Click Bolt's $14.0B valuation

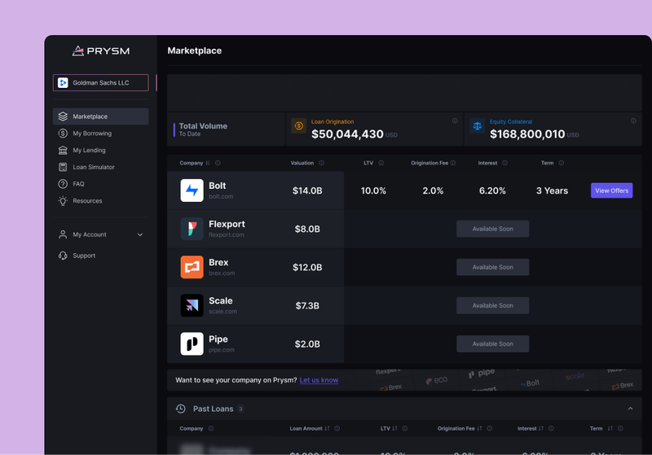coord(307,190)
